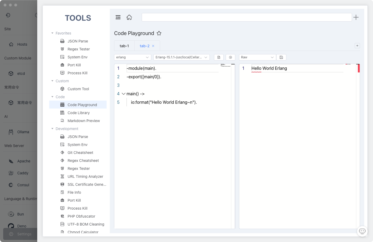Collapse the Favorites group
The height and width of the screenshot is (242, 373).
52,33
